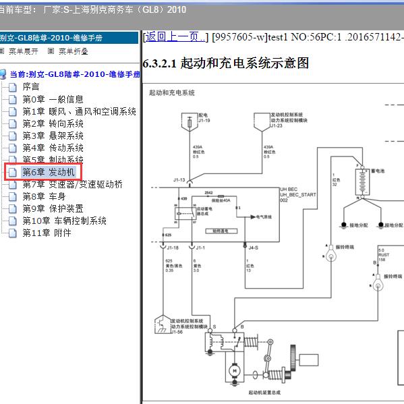Select the highlighted 第6章 发动机 entry

(49, 172)
